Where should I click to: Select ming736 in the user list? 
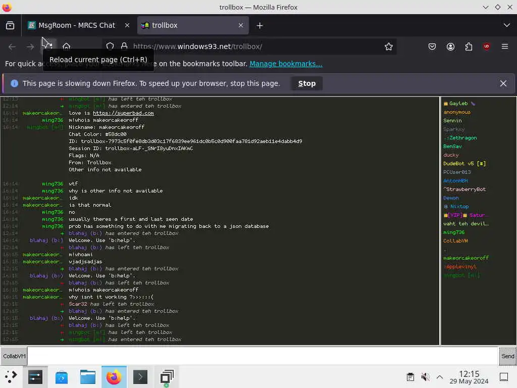tap(454, 232)
